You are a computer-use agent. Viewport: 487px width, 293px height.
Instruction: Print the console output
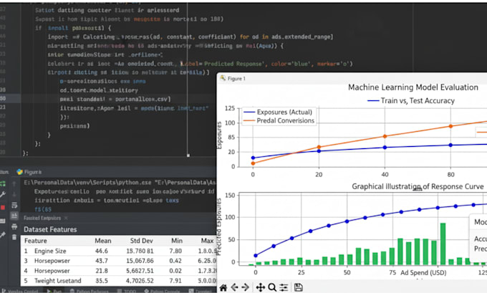pos(14,226)
